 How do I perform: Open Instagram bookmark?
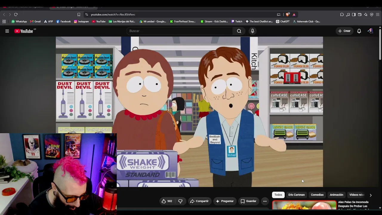pyautogui.click(x=81, y=21)
